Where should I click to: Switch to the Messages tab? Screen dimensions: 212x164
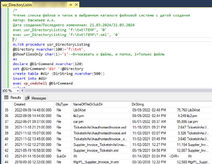35,98
